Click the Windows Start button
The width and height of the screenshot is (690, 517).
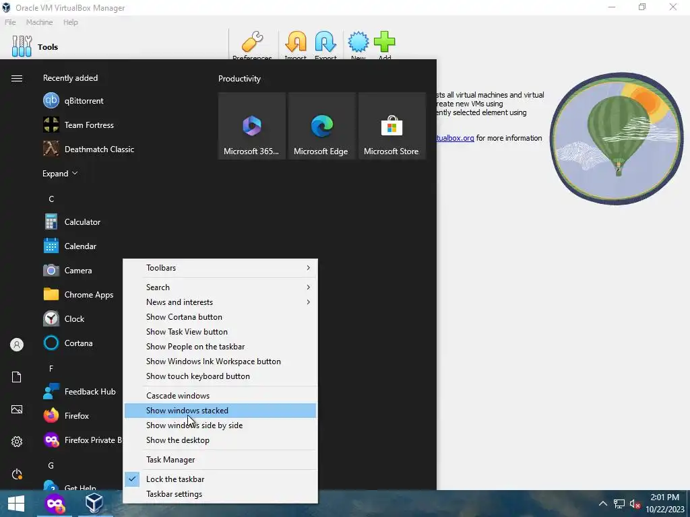[16, 504]
